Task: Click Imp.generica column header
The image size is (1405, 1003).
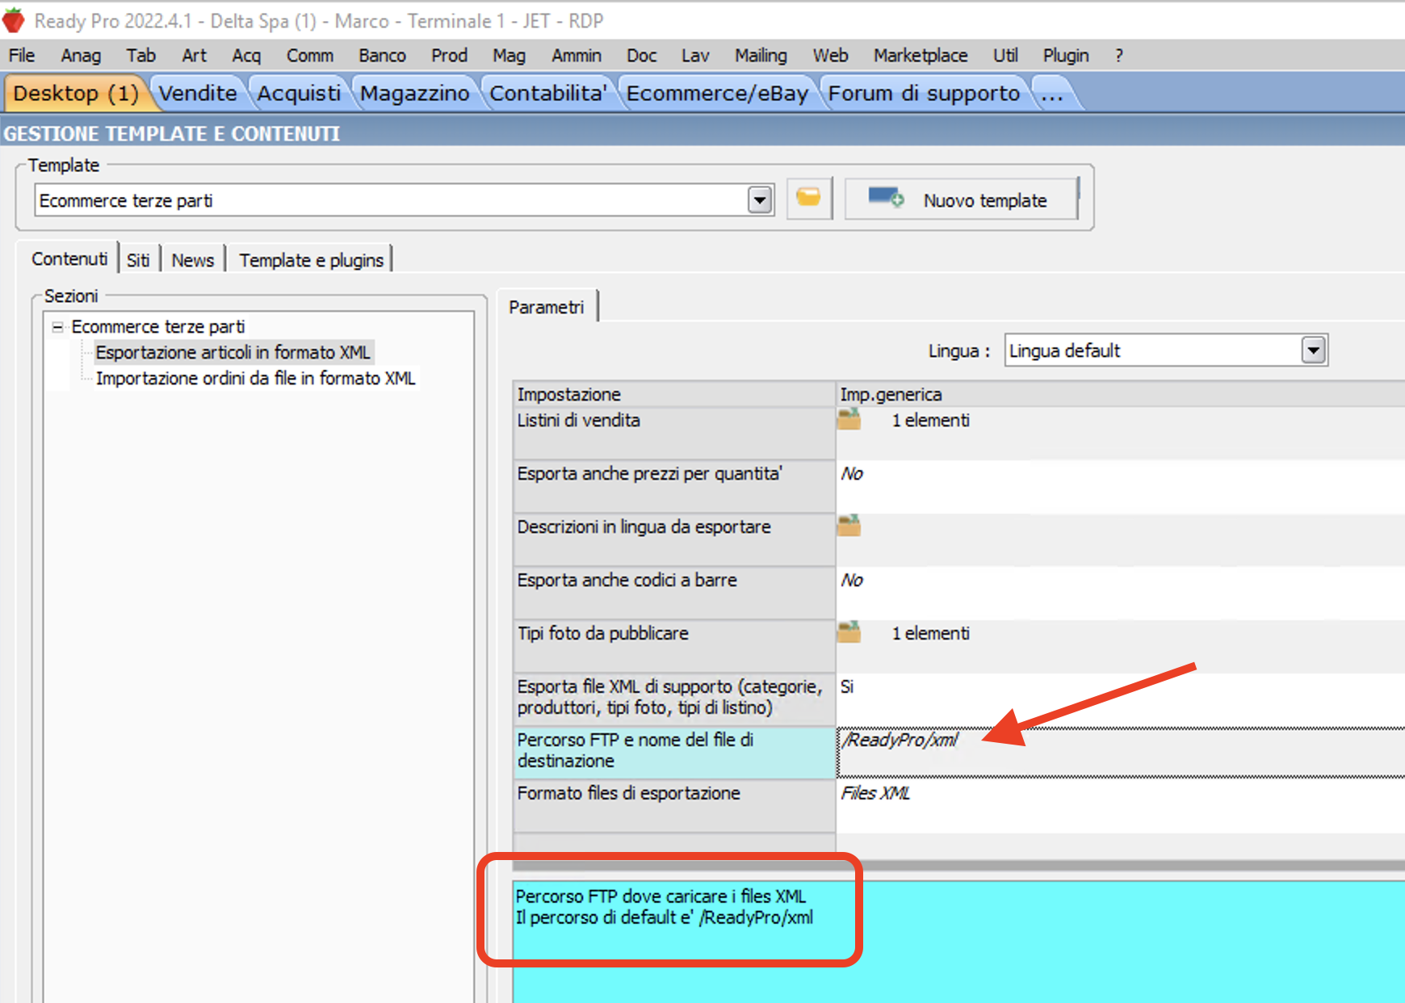Action: 1121,394
